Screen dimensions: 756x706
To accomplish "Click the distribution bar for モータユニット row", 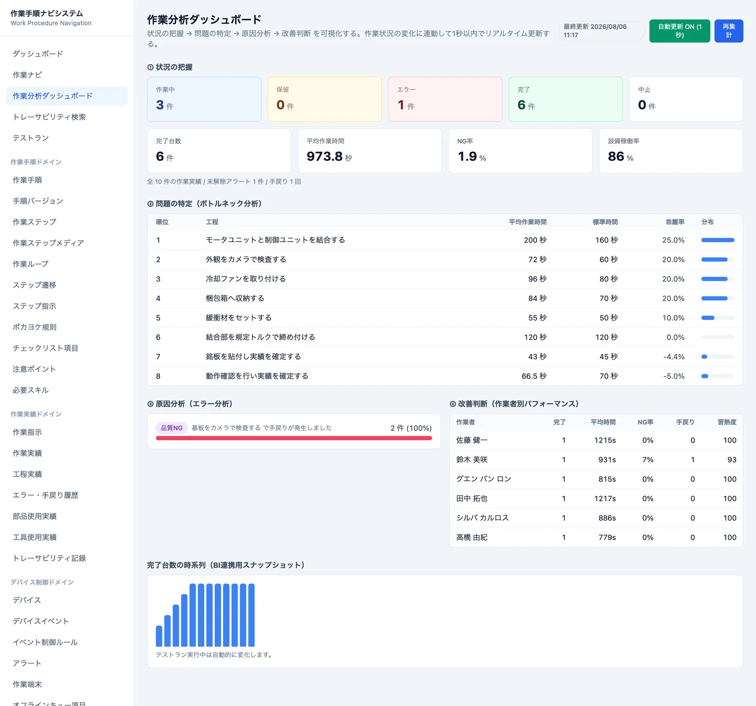I will tap(718, 240).
